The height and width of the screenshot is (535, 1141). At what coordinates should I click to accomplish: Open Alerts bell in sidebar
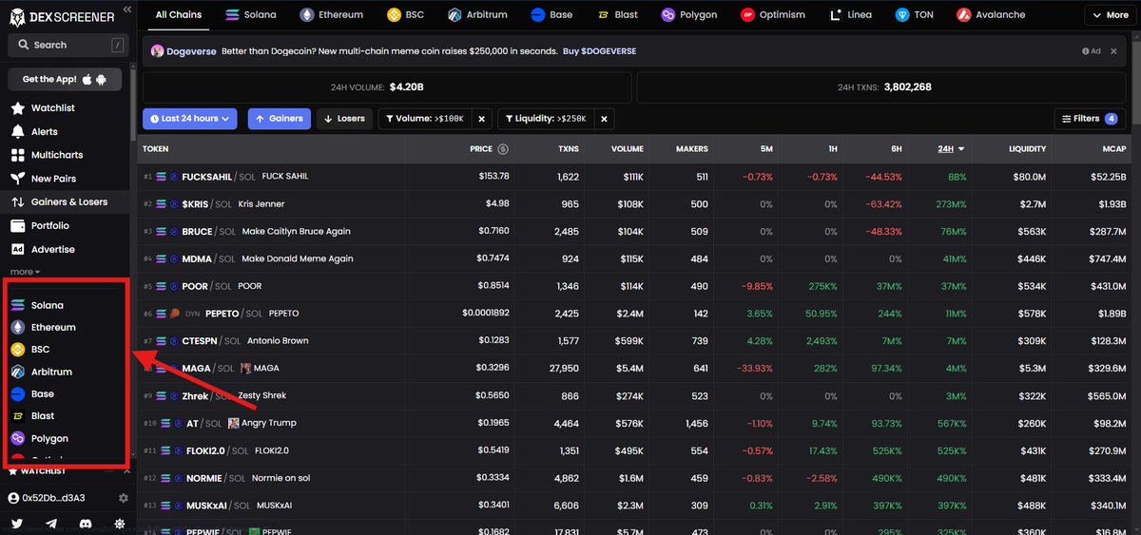[x=67, y=132]
